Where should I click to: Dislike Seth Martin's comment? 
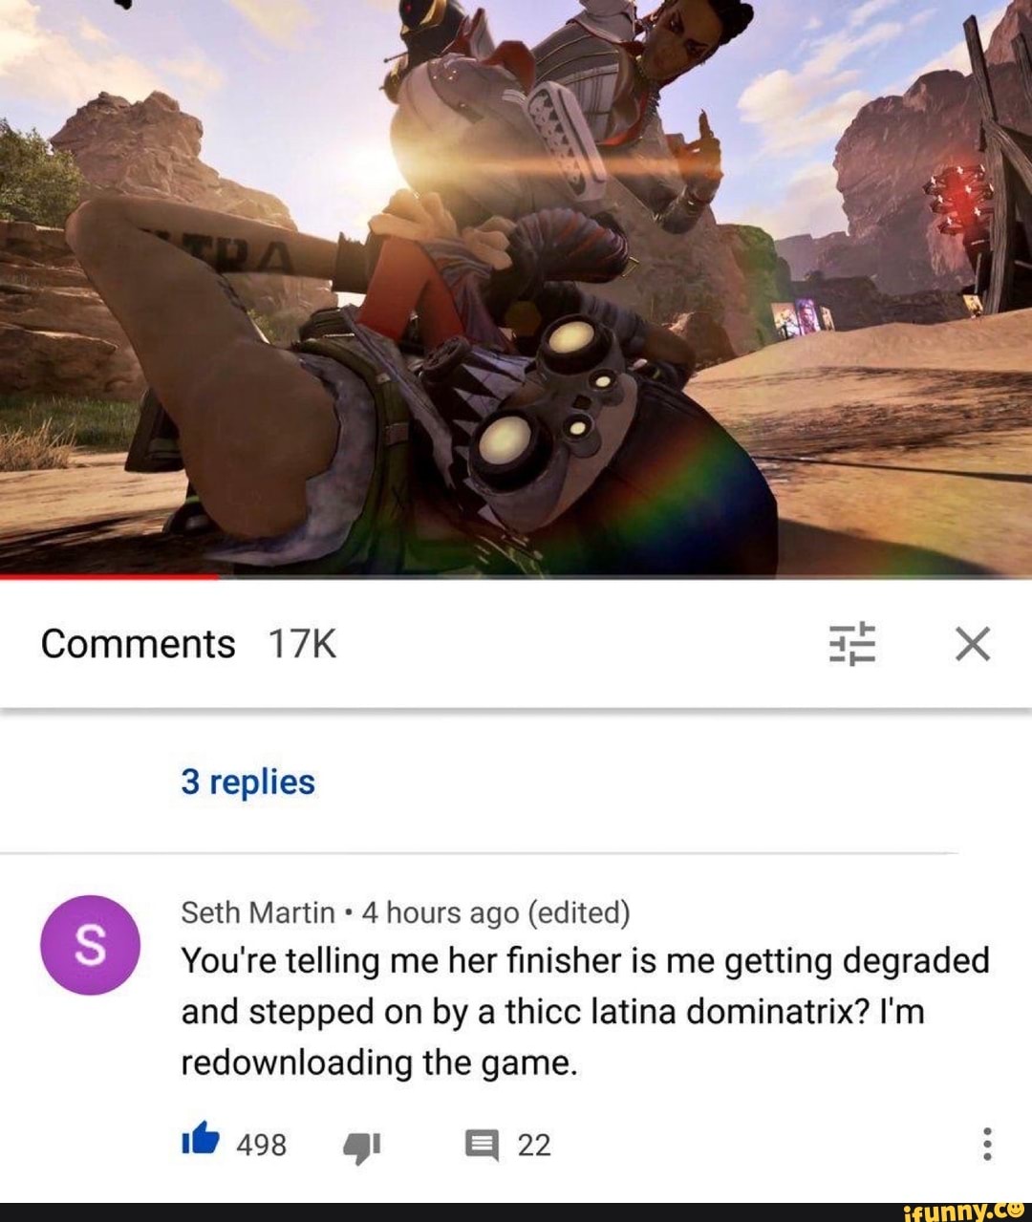pyautogui.click(x=362, y=1146)
